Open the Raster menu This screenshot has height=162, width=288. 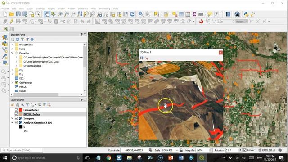71,9
